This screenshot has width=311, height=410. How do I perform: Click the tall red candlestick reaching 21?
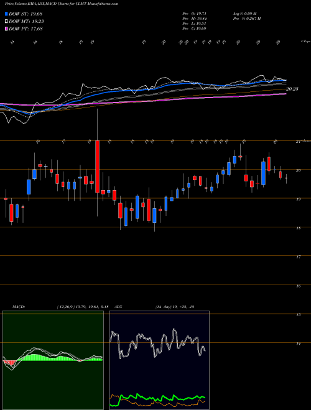coord(98,167)
